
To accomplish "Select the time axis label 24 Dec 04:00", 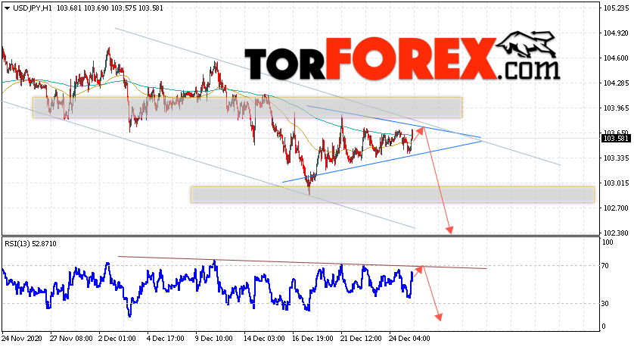I will click(x=409, y=338).
